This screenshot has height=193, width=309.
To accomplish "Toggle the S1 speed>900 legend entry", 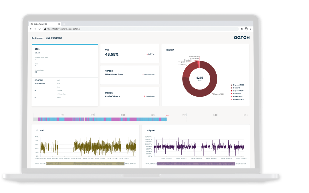I will (237, 91).
